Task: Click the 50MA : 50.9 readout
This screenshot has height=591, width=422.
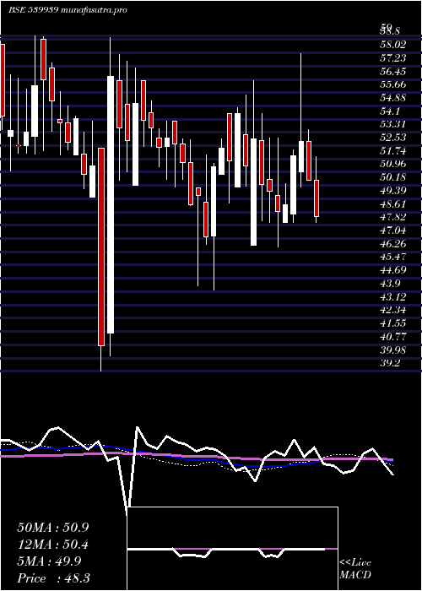Action: click(53, 527)
